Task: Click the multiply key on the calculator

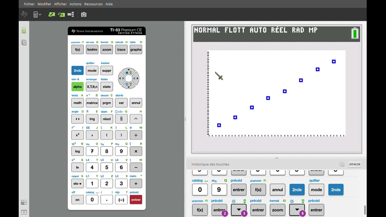Action: 136,151
